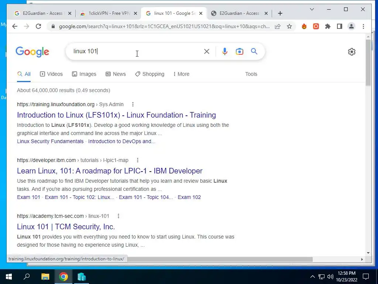Open the Exam 101 sitelink
The image size is (378, 284).
[x=28, y=197]
